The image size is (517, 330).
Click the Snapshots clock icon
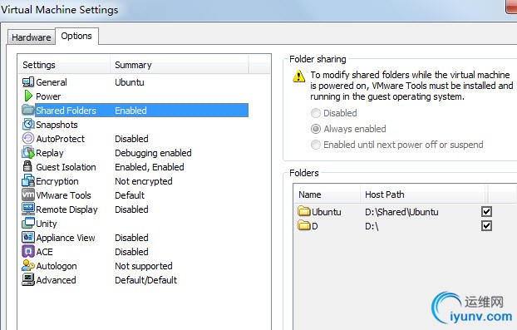point(28,125)
